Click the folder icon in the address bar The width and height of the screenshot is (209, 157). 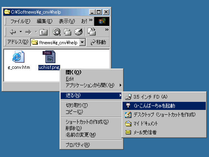[35, 42]
